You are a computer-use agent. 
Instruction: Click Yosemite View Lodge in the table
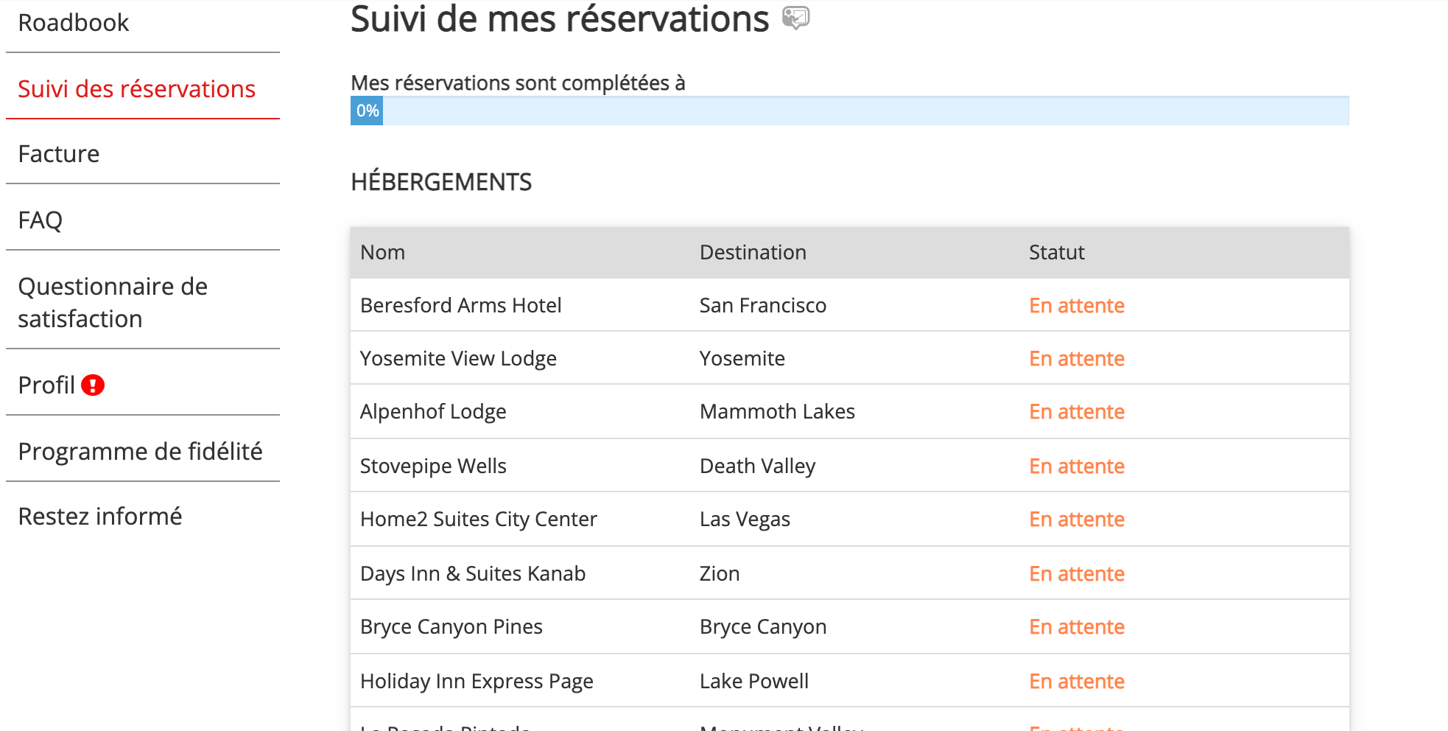[458, 358]
